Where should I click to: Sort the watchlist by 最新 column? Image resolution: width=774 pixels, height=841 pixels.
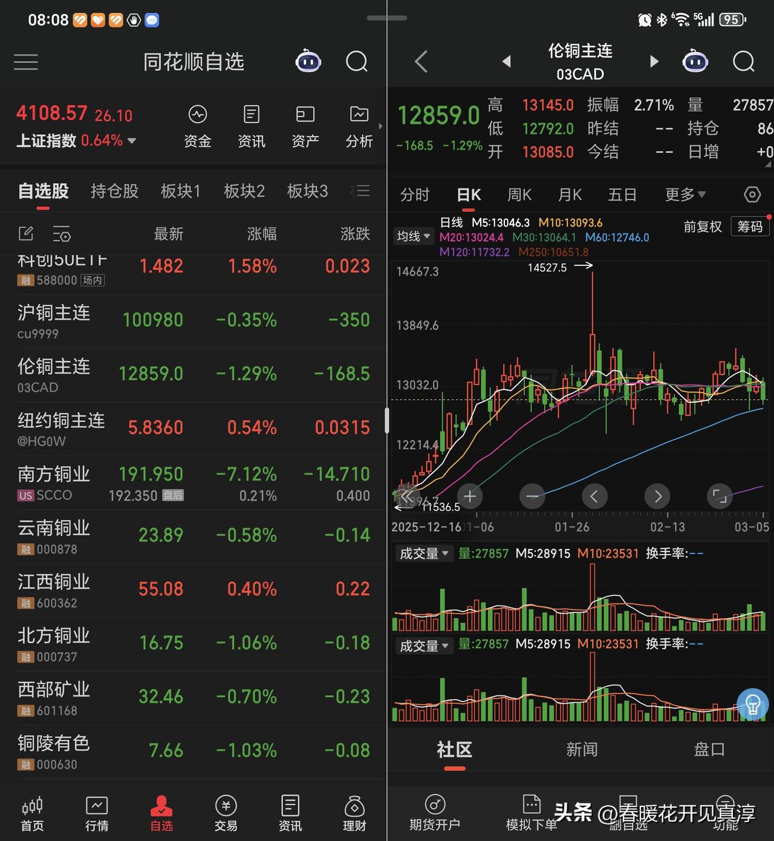[168, 234]
